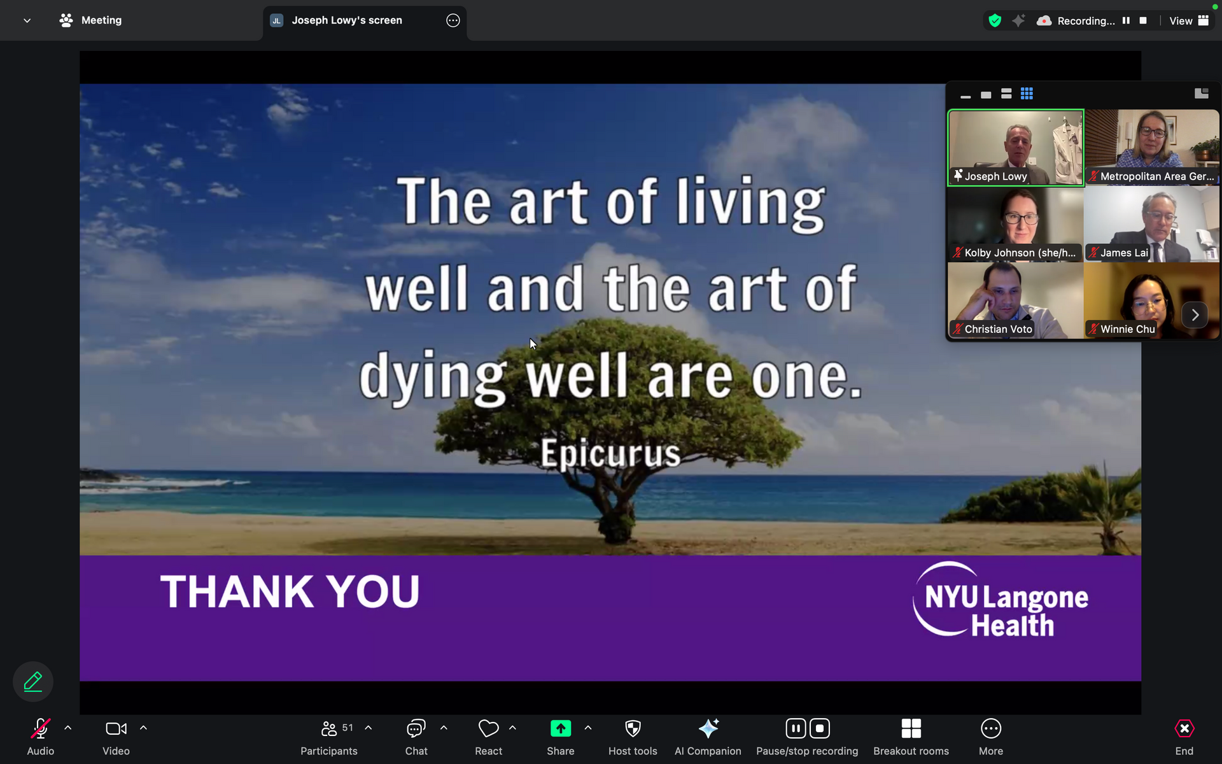
Task: Expand audio settings chevron
Action: (x=68, y=728)
